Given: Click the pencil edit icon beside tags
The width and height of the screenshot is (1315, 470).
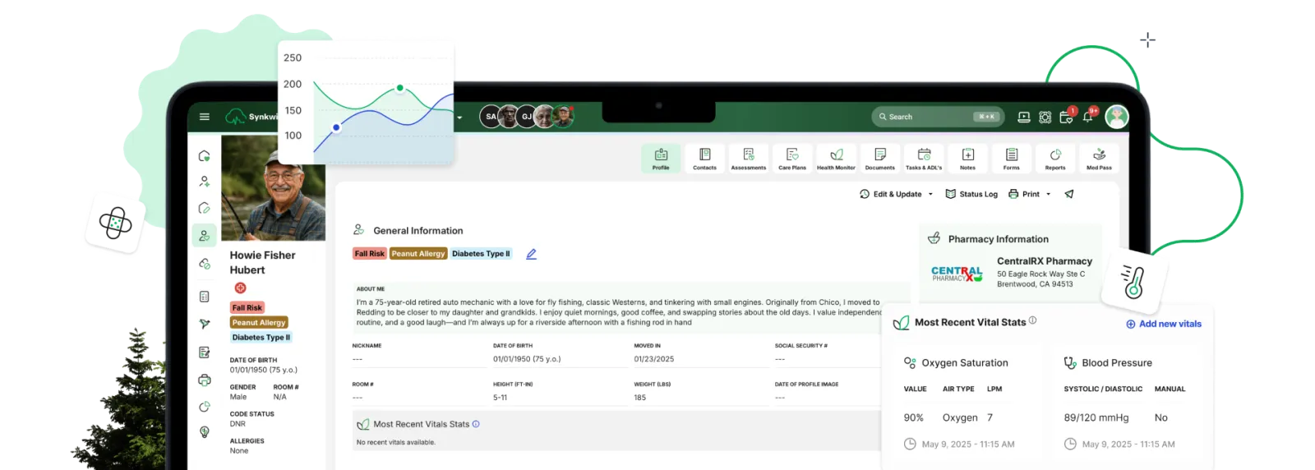Looking at the screenshot, I should click(531, 254).
